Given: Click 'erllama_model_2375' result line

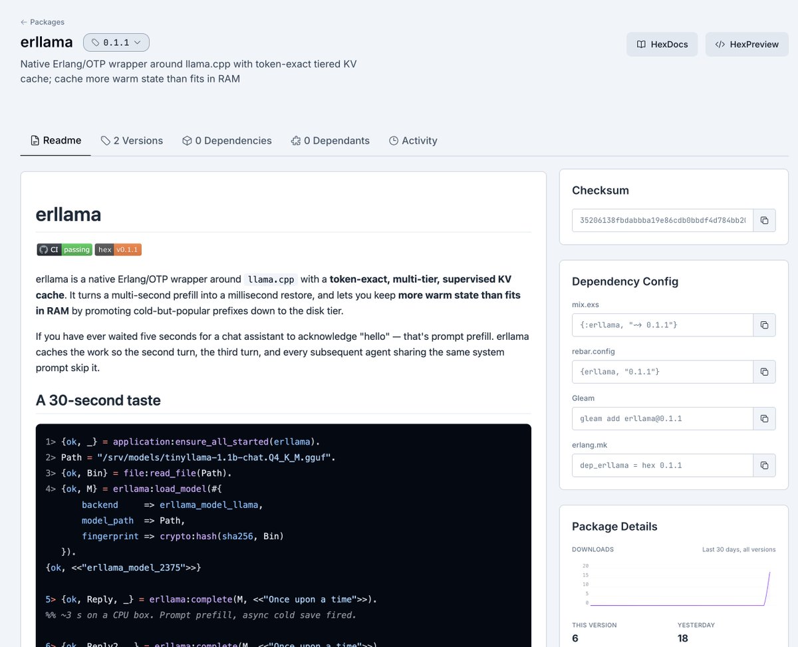Looking at the screenshot, I should coord(123,567).
